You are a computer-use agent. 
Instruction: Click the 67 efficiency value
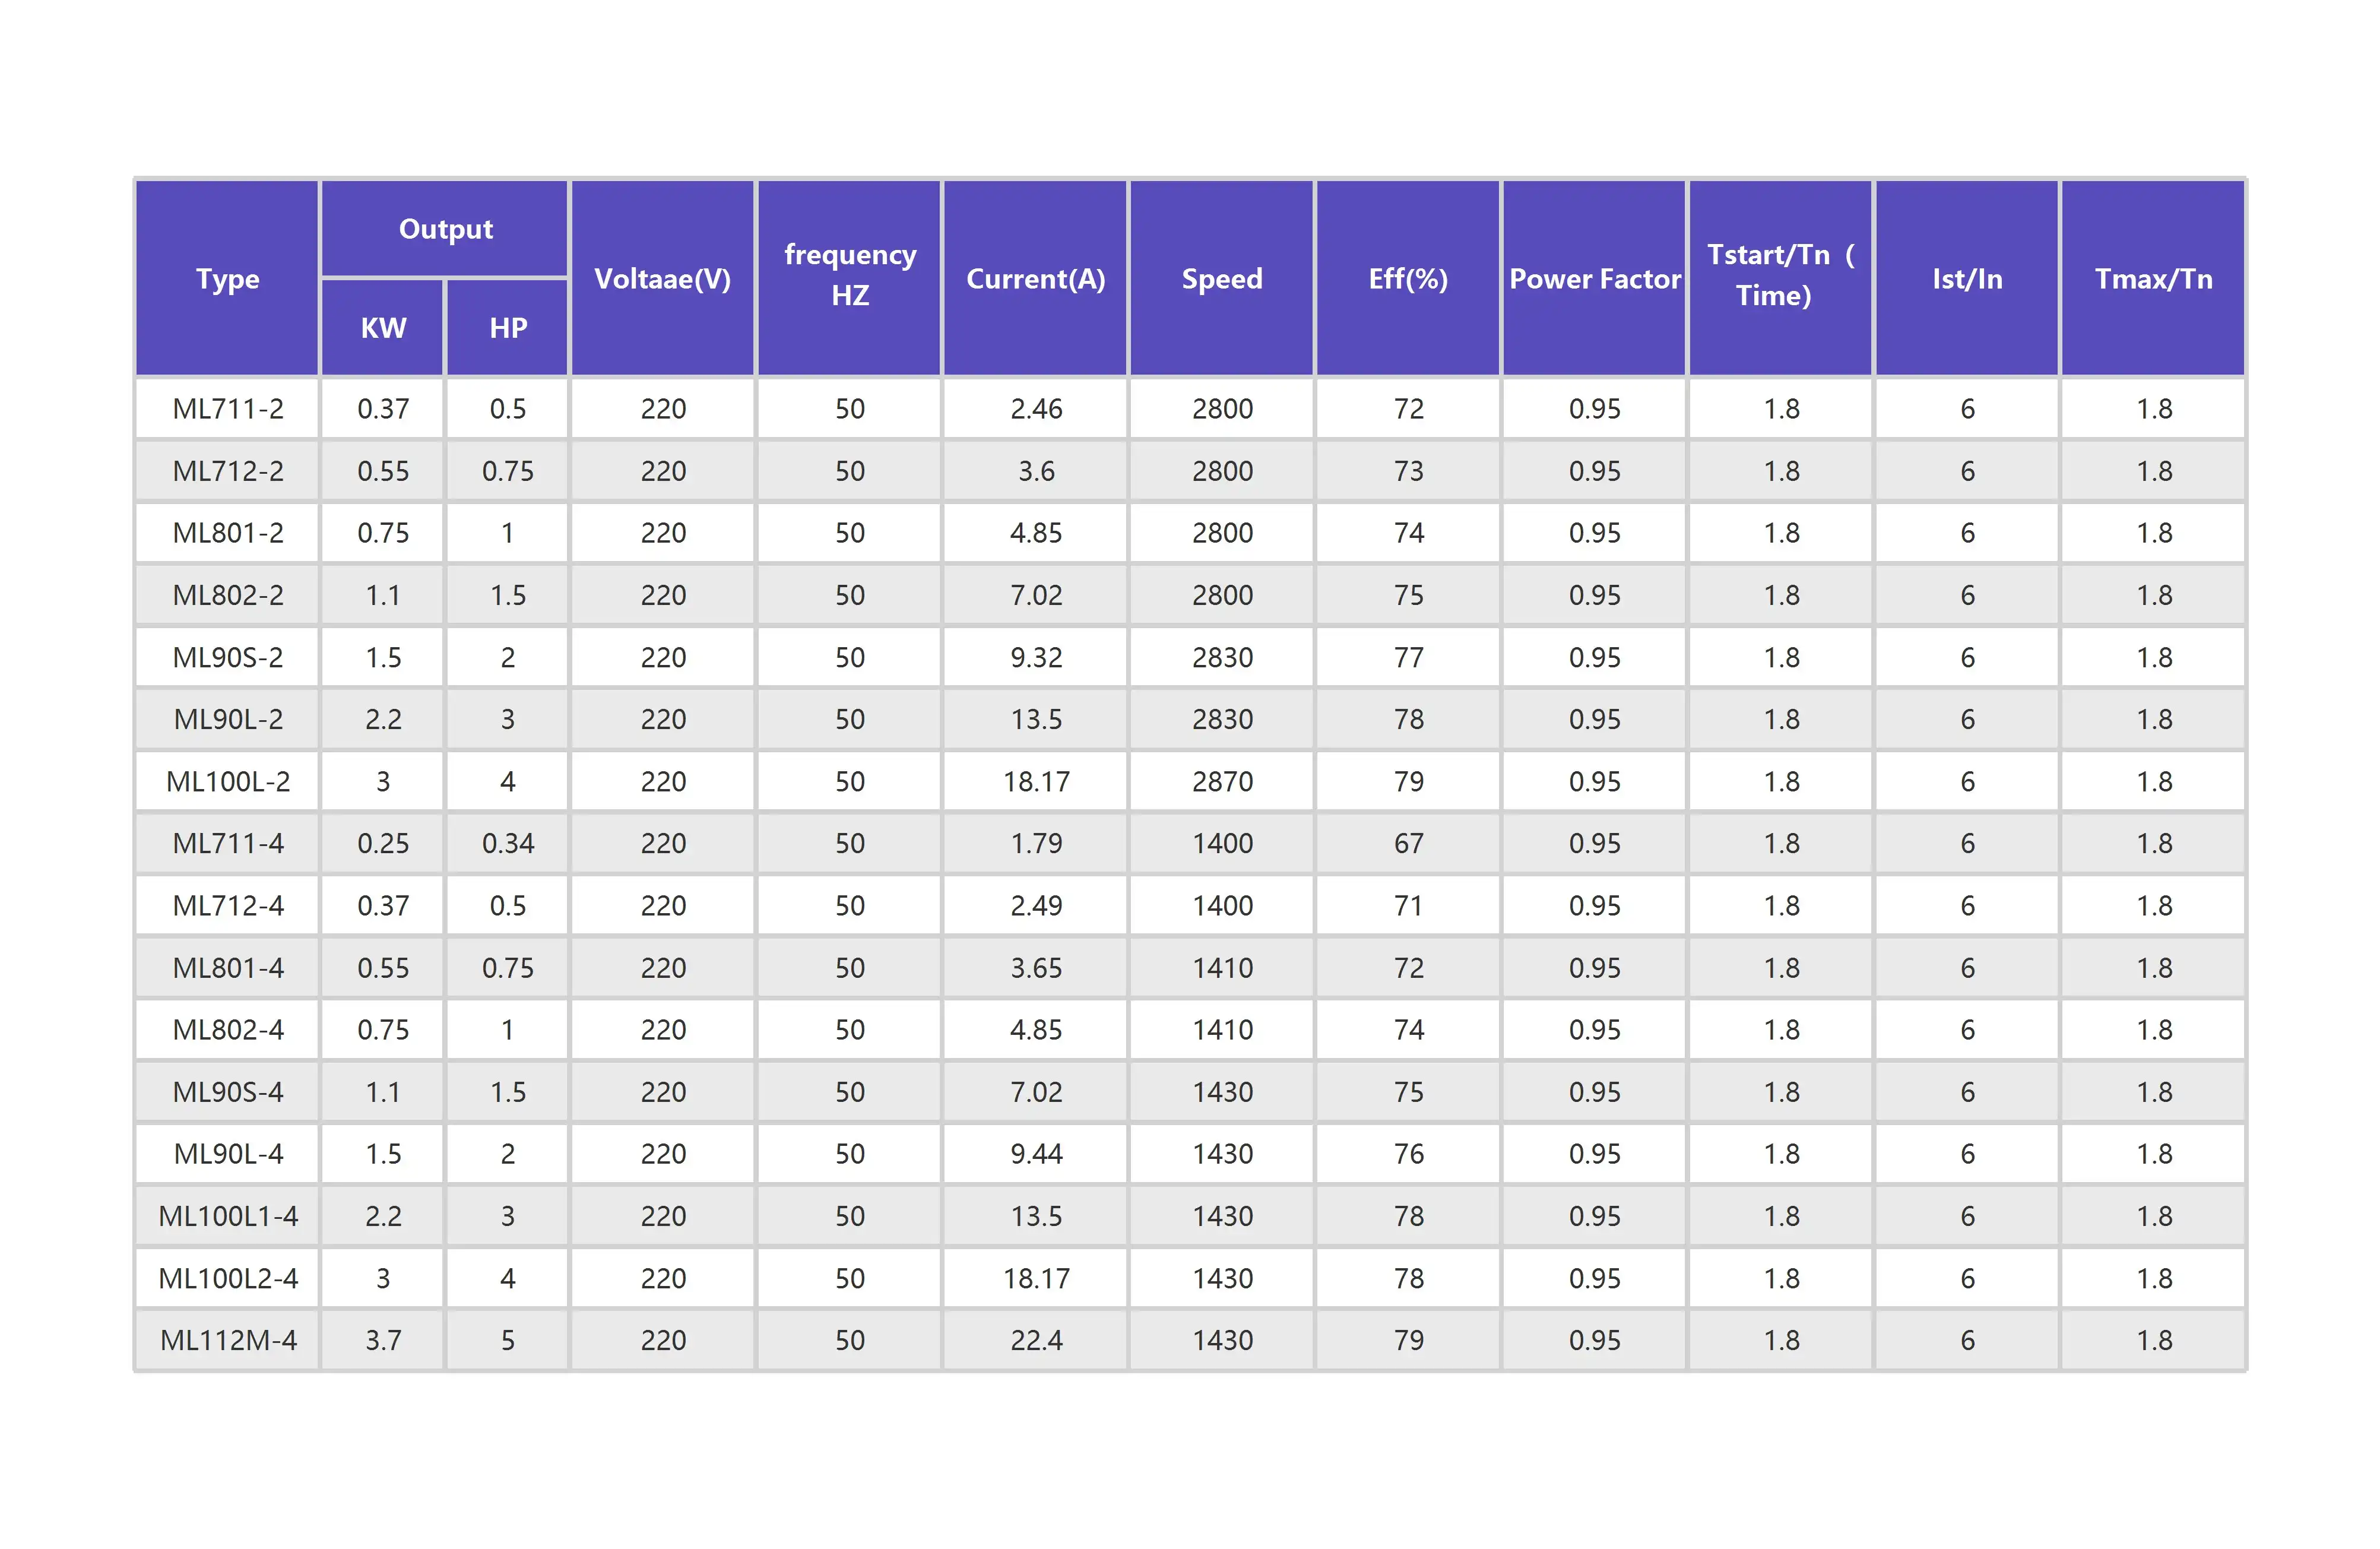(1408, 843)
